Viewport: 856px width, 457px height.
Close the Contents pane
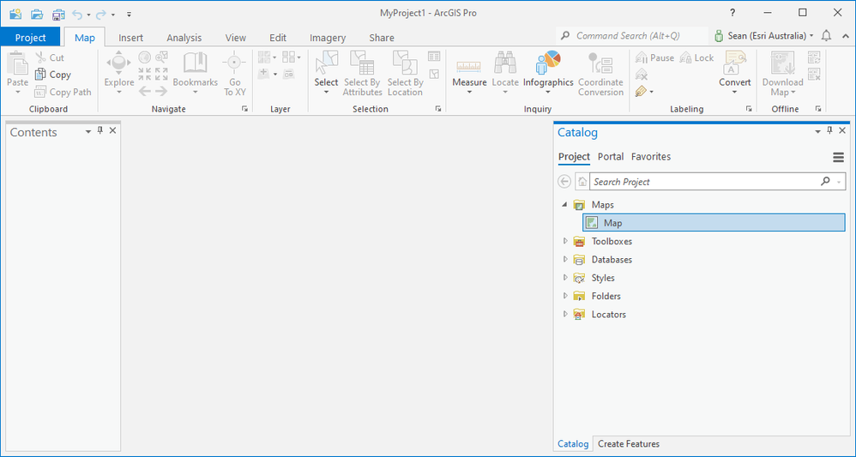point(112,130)
